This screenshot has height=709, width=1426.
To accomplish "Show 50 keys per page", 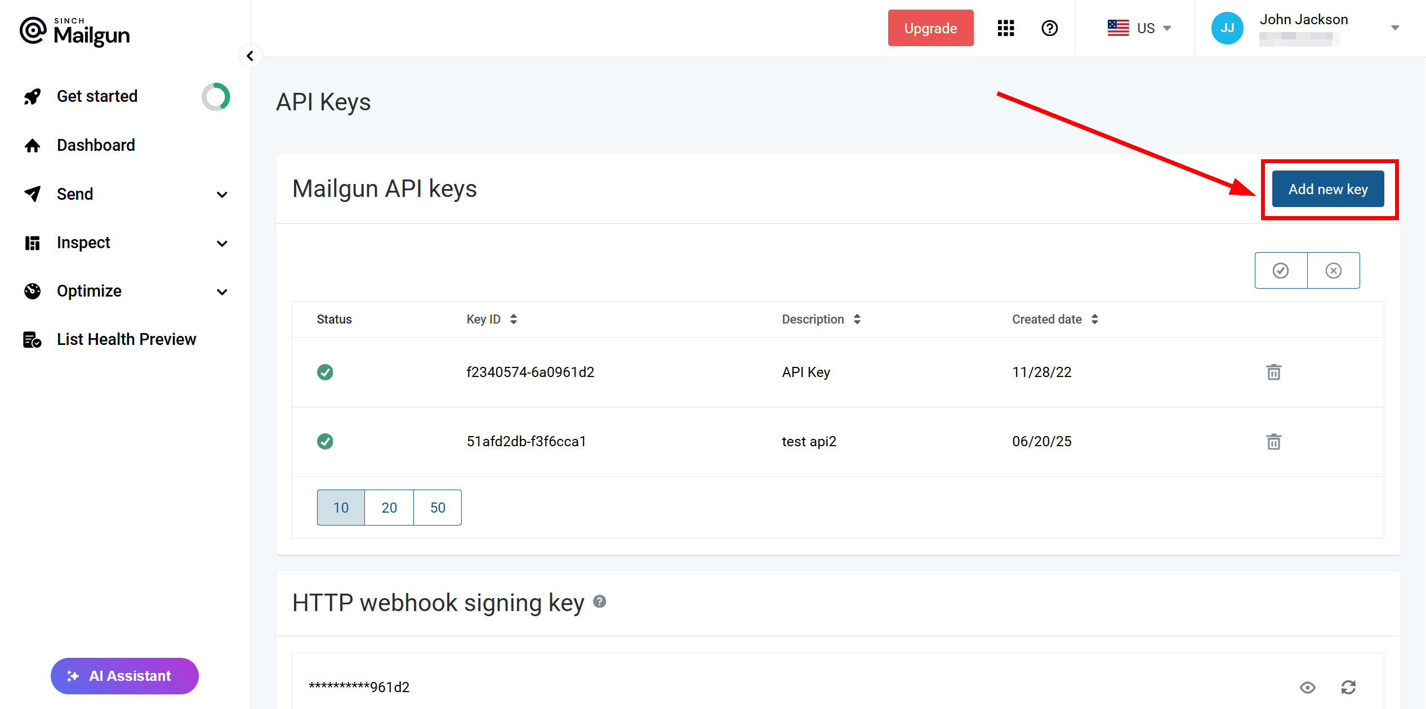I will 438,508.
